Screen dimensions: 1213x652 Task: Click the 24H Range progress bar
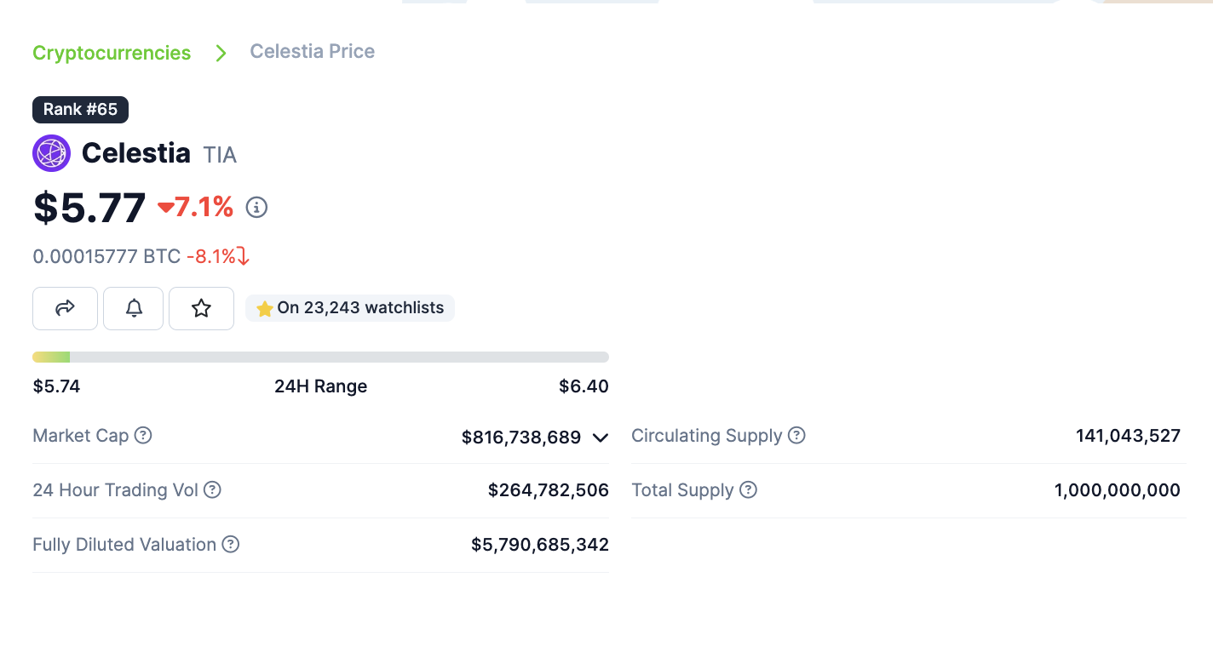tap(320, 357)
